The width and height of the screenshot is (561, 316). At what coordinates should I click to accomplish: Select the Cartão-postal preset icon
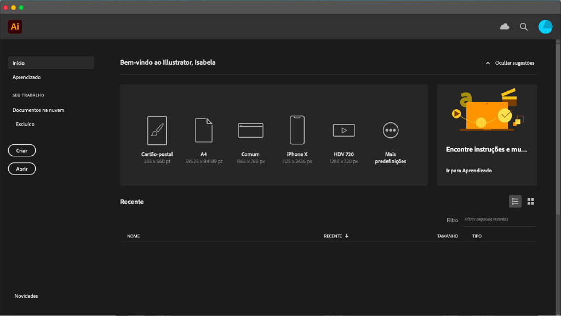coord(157,131)
